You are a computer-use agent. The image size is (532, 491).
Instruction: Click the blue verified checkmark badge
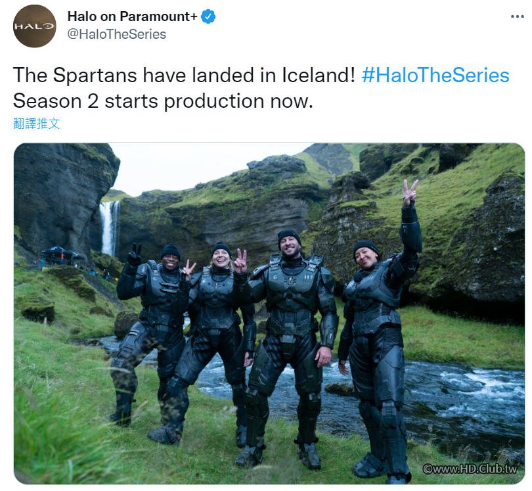click(208, 16)
